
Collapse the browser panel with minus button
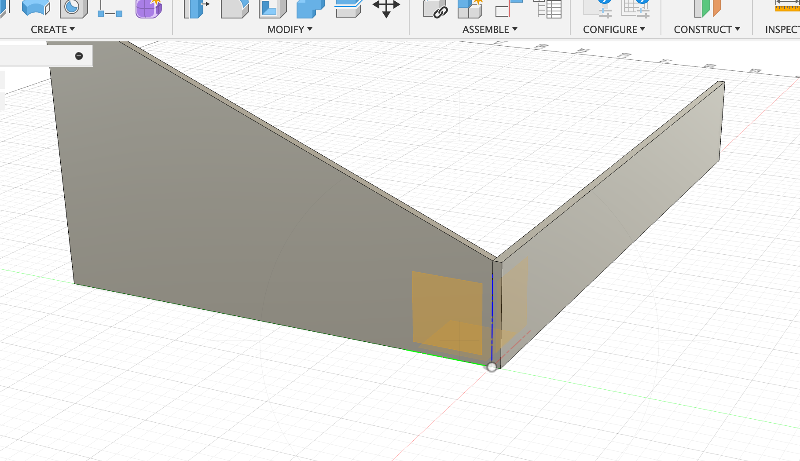[x=79, y=56]
